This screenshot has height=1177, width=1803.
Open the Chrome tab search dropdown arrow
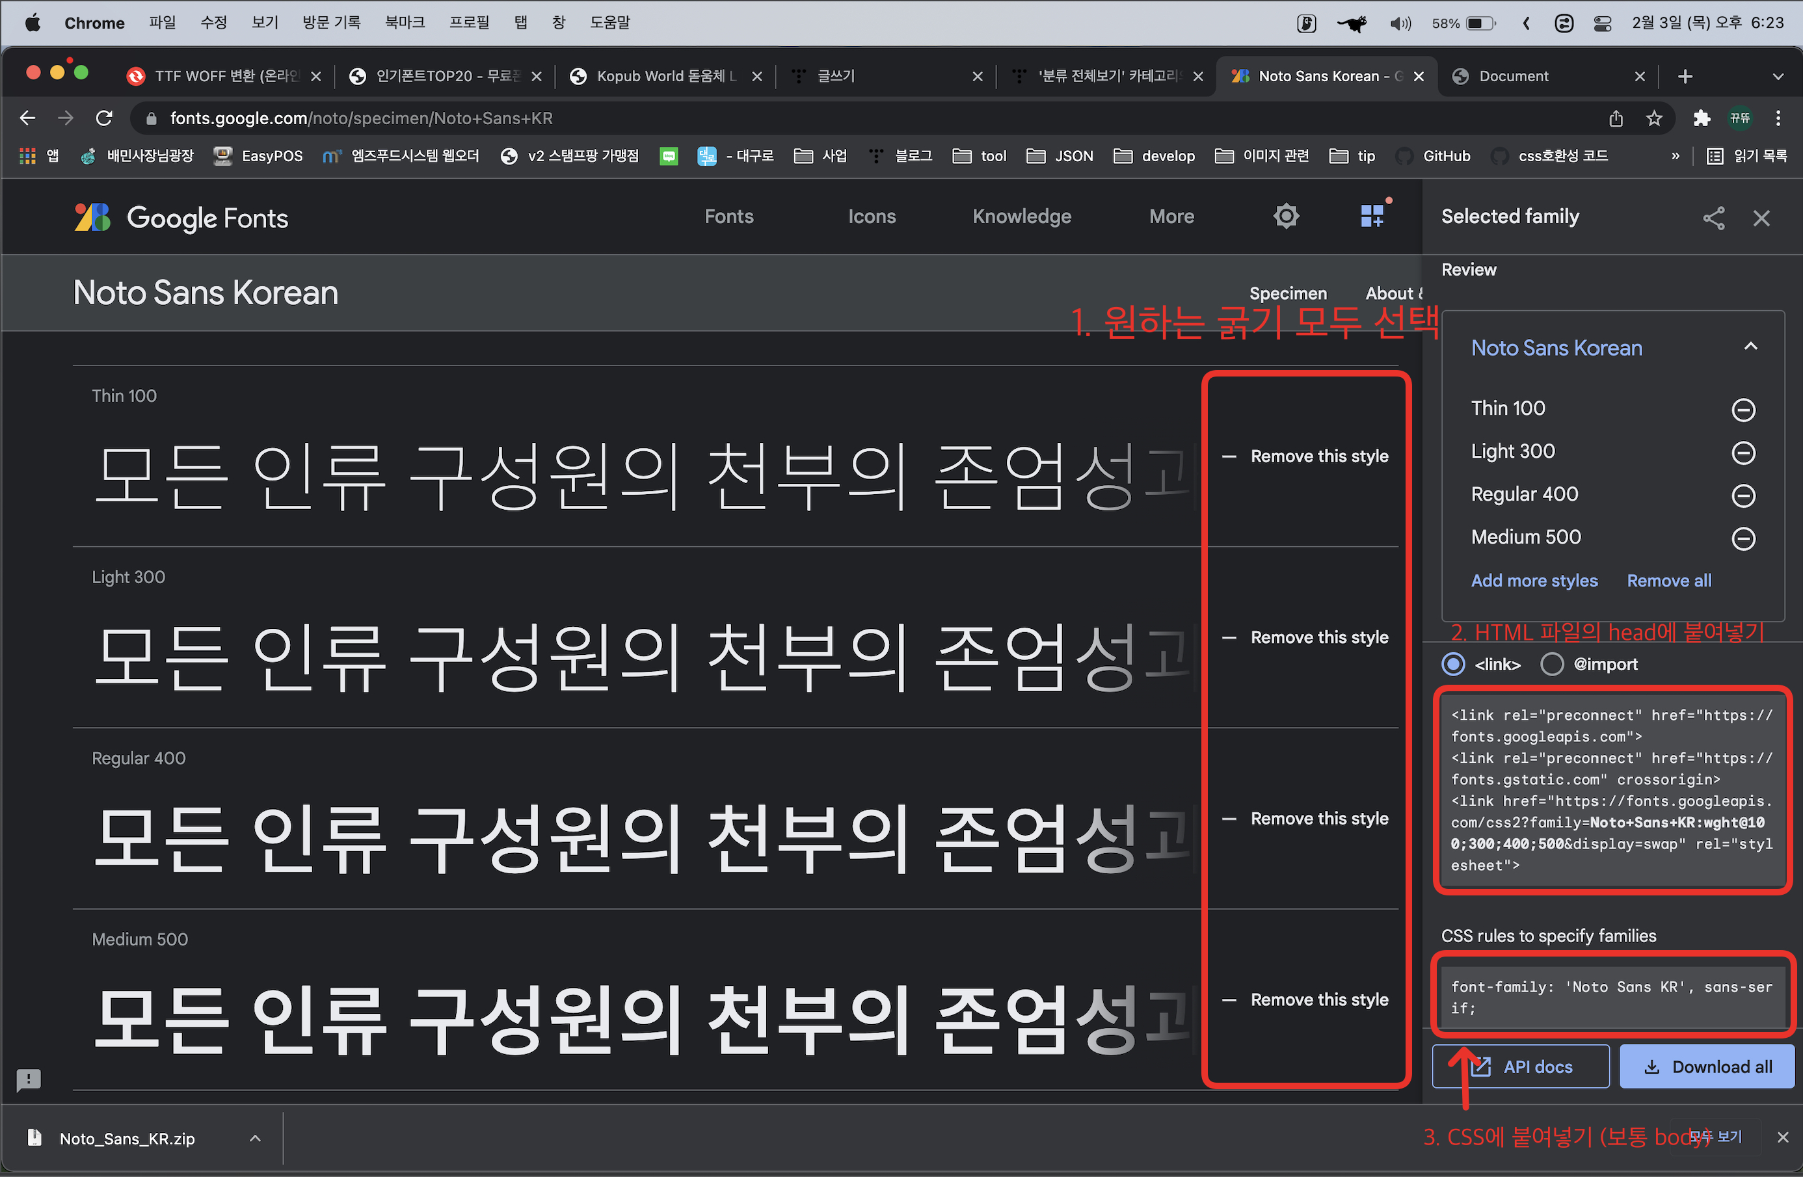point(1778,77)
